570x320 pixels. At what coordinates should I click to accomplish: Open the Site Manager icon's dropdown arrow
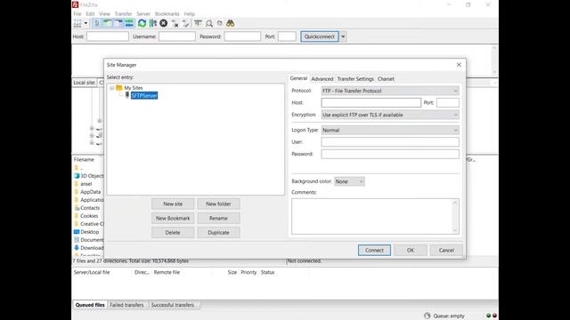86,23
